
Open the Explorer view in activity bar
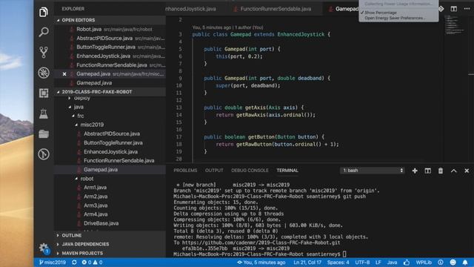(44, 12)
